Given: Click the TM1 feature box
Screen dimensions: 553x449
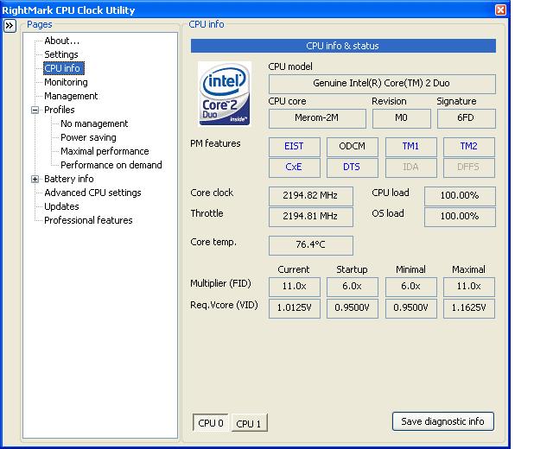Looking at the screenshot, I should click(411, 147).
